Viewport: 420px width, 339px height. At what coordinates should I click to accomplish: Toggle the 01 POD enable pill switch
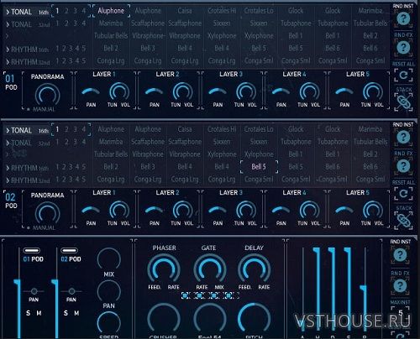click(31, 250)
